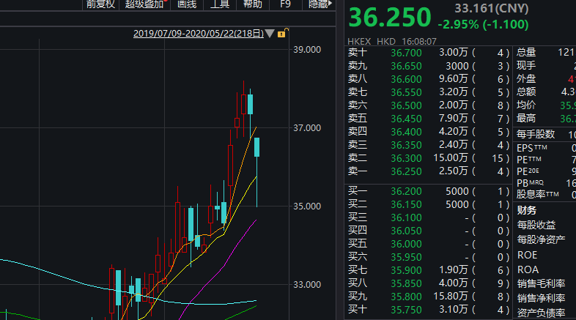This screenshot has width=576, height=320.
Task: Select the 卖七 row at 36.550
Action: click(428, 92)
